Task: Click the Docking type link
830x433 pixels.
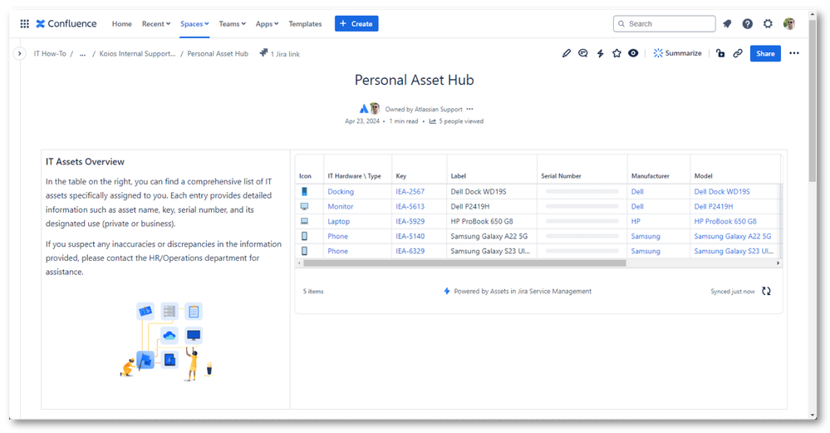Action: coord(341,192)
